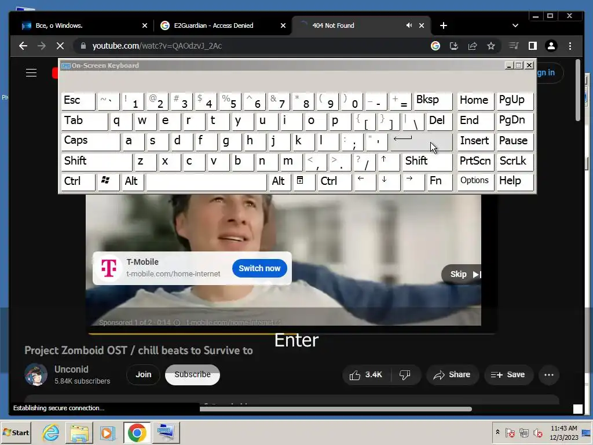Subscribe to Unconid channel
This screenshot has width=593, height=445.
click(192, 375)
